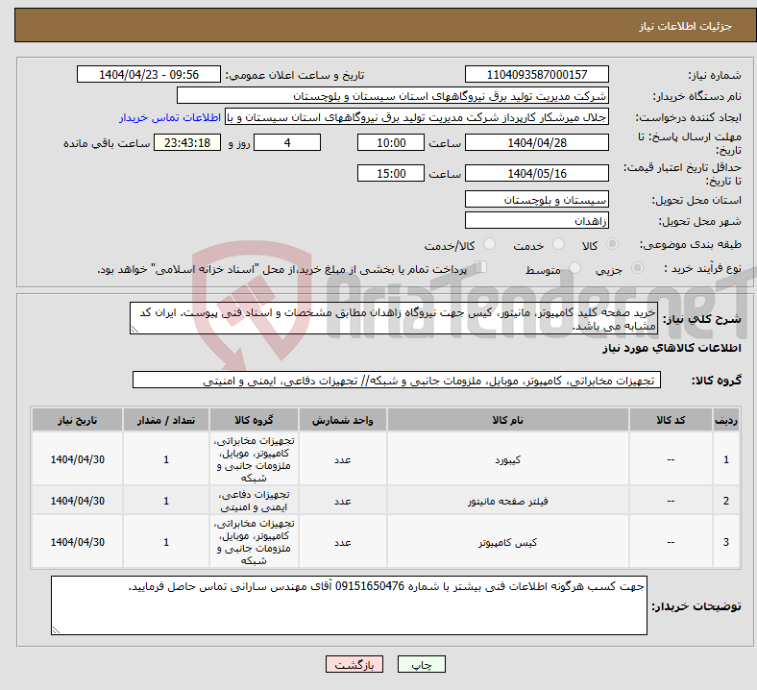Viewport: 757px width, 690px height.
Task: Click the اطلاعات کالاهای مورد نیاز section title
Action: (x=672, y=348)
